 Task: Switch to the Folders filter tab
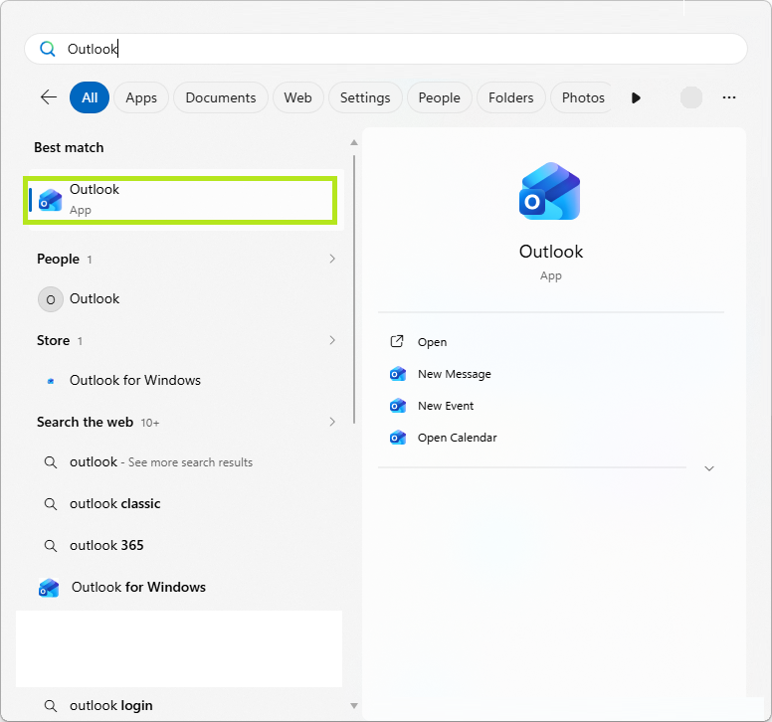pos(511,97)
